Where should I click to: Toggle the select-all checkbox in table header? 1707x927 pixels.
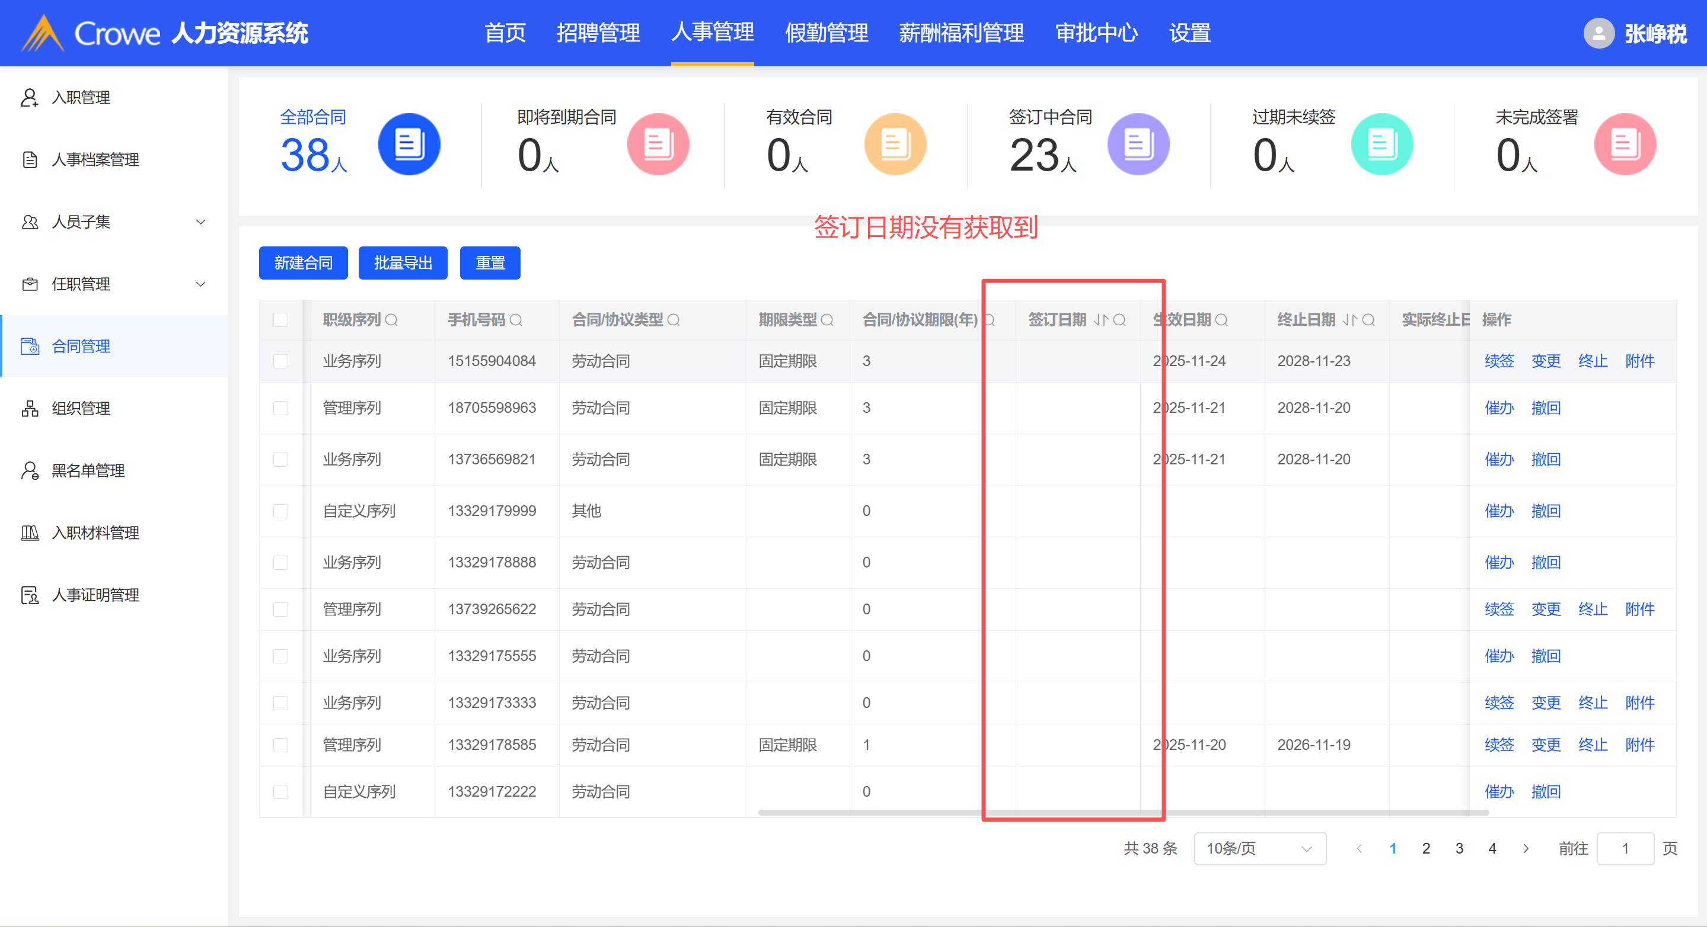point(281,320)
